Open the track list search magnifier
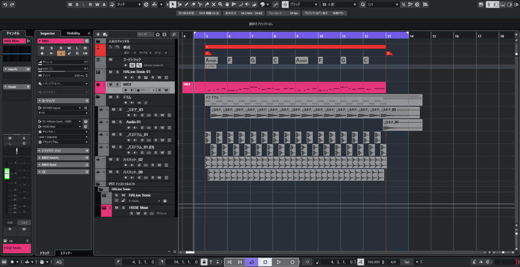This screenshot has width=520, height=267. point(174,34)
